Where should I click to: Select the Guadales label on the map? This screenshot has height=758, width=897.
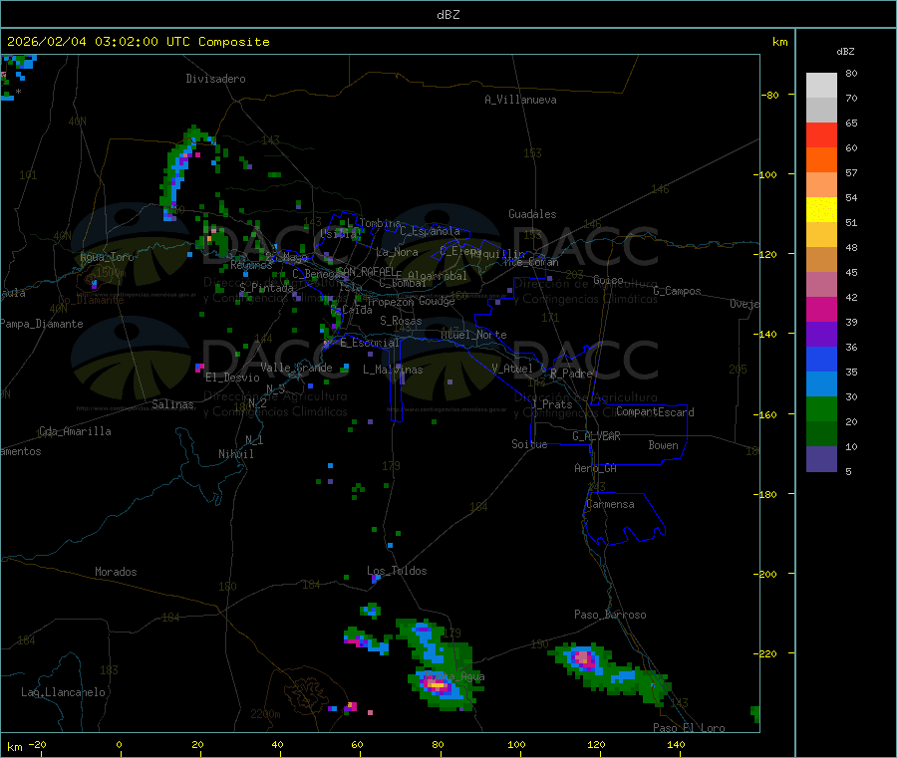pos(532,214)
